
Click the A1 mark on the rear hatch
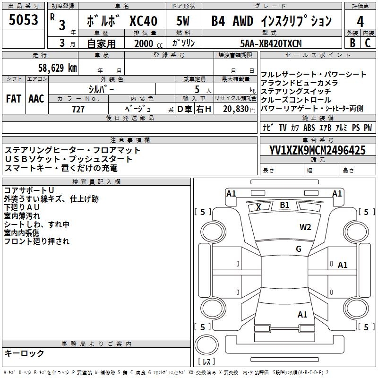302,315
